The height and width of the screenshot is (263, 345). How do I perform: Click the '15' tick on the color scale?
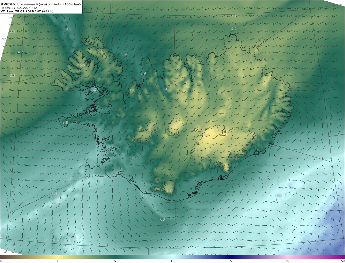[230, 261]
